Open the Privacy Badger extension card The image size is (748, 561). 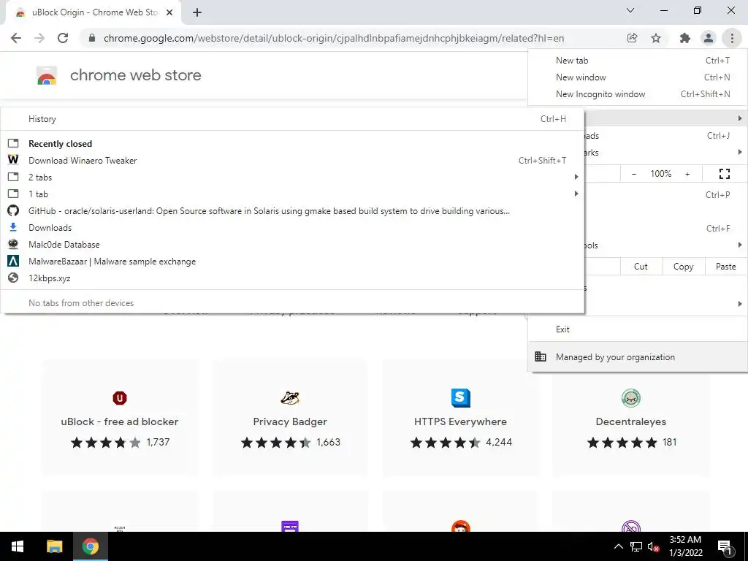point(290,418)
